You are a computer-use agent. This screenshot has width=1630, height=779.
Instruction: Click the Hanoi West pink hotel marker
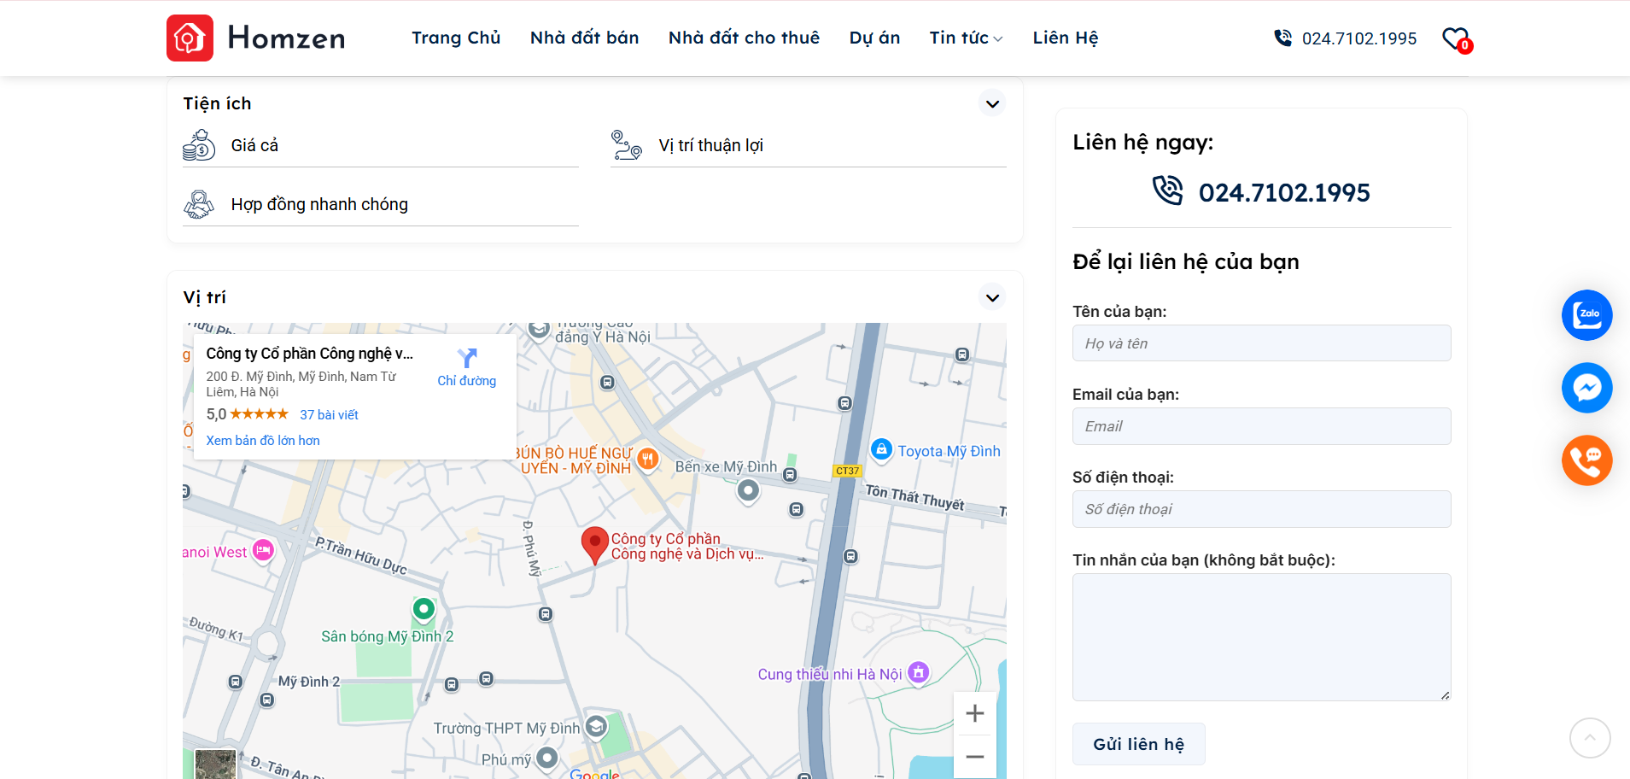[264, 551]
